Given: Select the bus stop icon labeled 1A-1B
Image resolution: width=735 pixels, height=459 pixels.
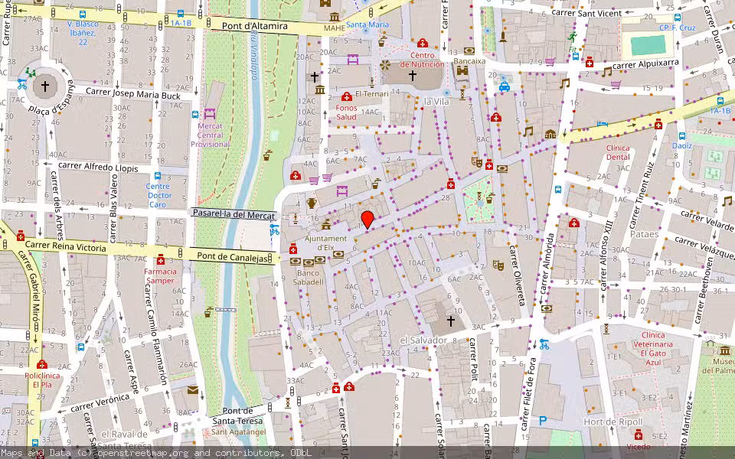Looking at the screenshot, I should click(x=181, y=15).
